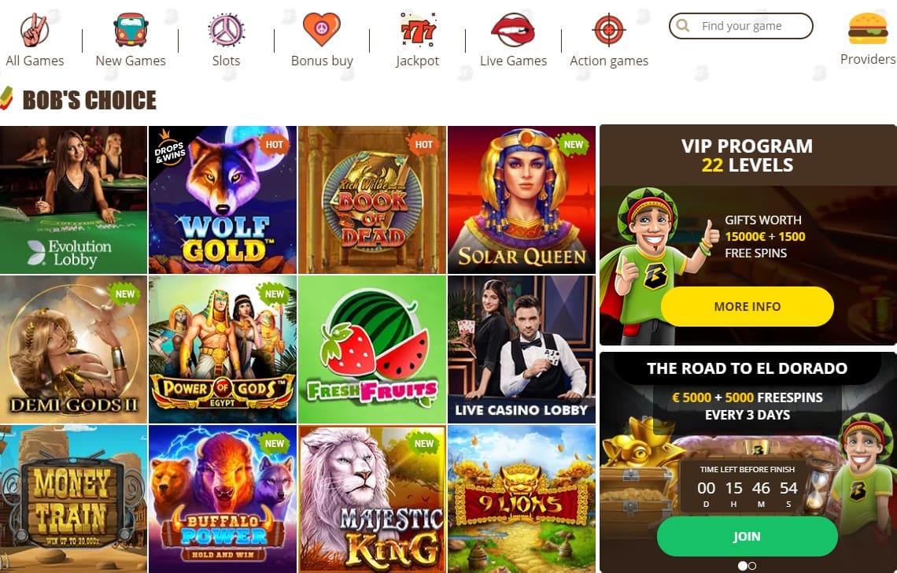The height and width of the screenshot is (573, 897).
Task: Open the Jackpot 777 icon
Action: click(418, 30)
